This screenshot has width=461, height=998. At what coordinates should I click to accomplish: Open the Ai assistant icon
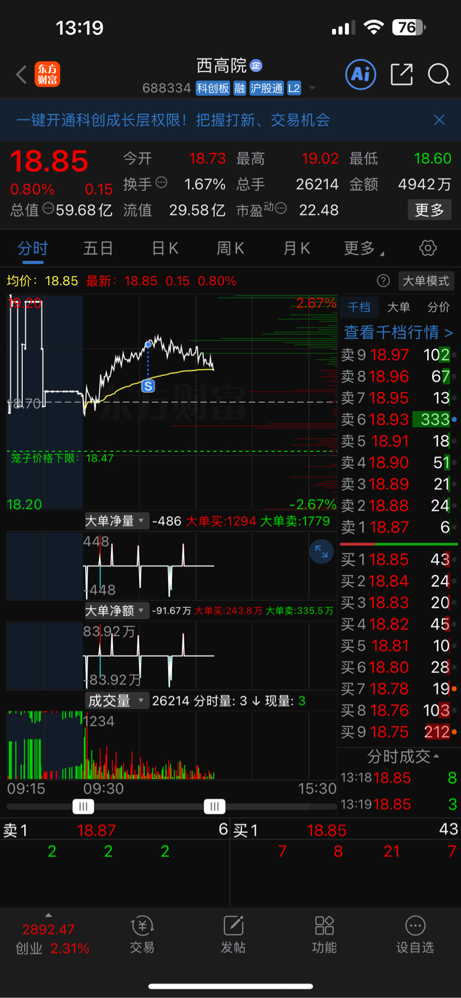[x=361, y=74]
